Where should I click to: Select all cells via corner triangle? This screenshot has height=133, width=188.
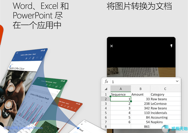106,89
